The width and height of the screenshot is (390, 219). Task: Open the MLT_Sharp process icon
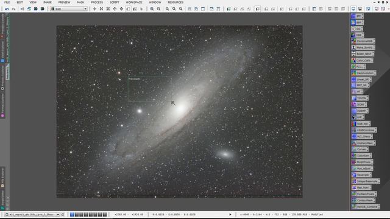(x=361, y=136)
